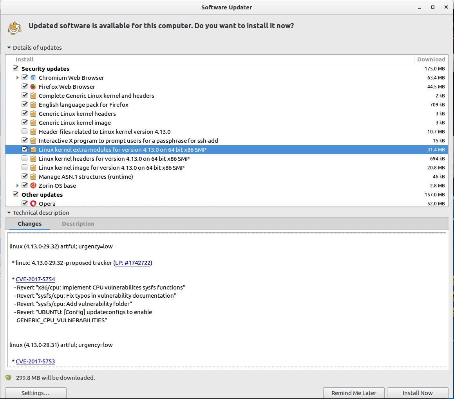Click package icon for English language pack
Image resolution: width=454 pixels, height=399 pixels.
33,105
